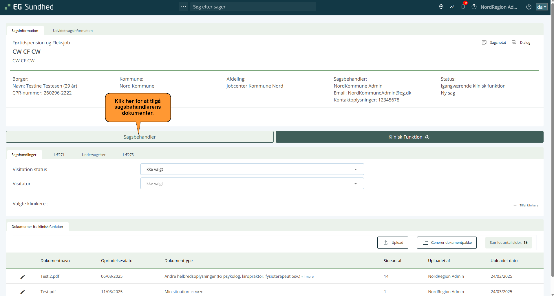Select the LÆ271 tab
Viewport: 554px width, 296px height.
coord(59,155)
